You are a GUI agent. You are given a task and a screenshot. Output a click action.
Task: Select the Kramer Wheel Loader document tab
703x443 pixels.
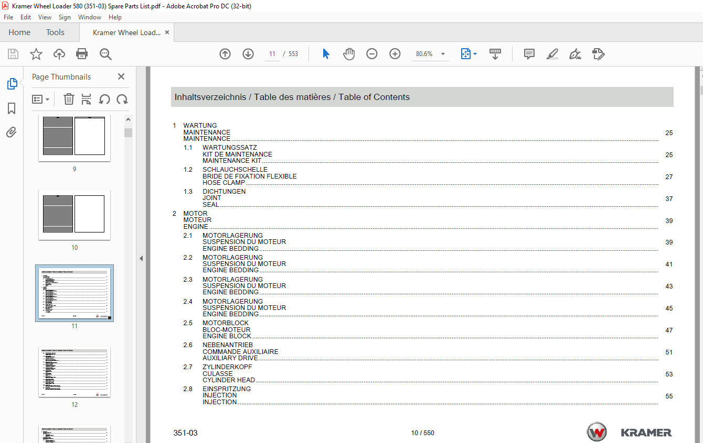(x=127, y=32)
